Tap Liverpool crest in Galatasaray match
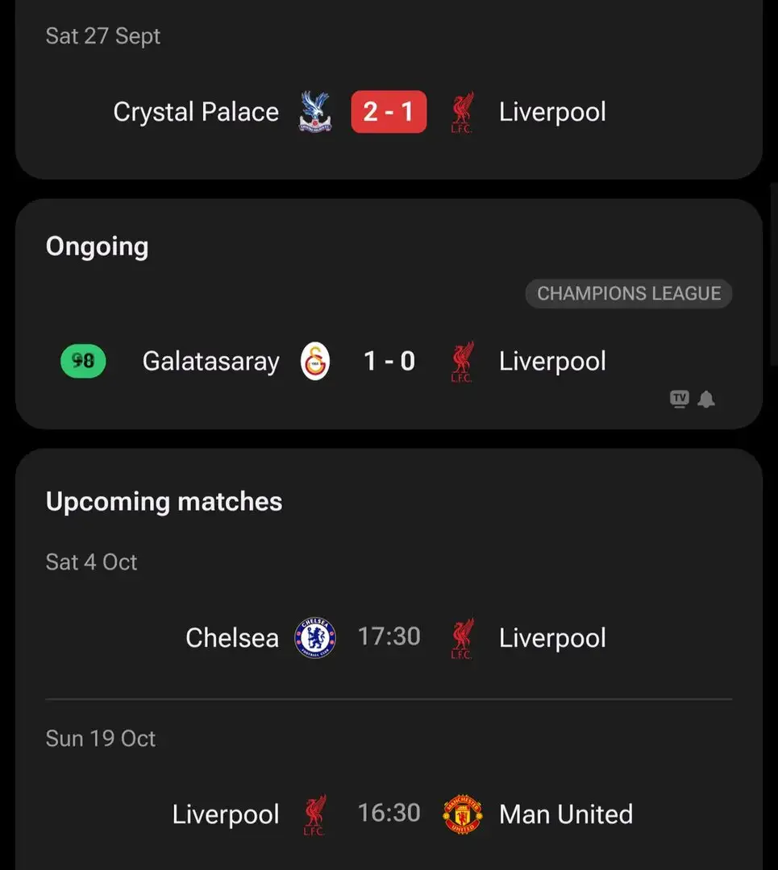 coord(463,362)
